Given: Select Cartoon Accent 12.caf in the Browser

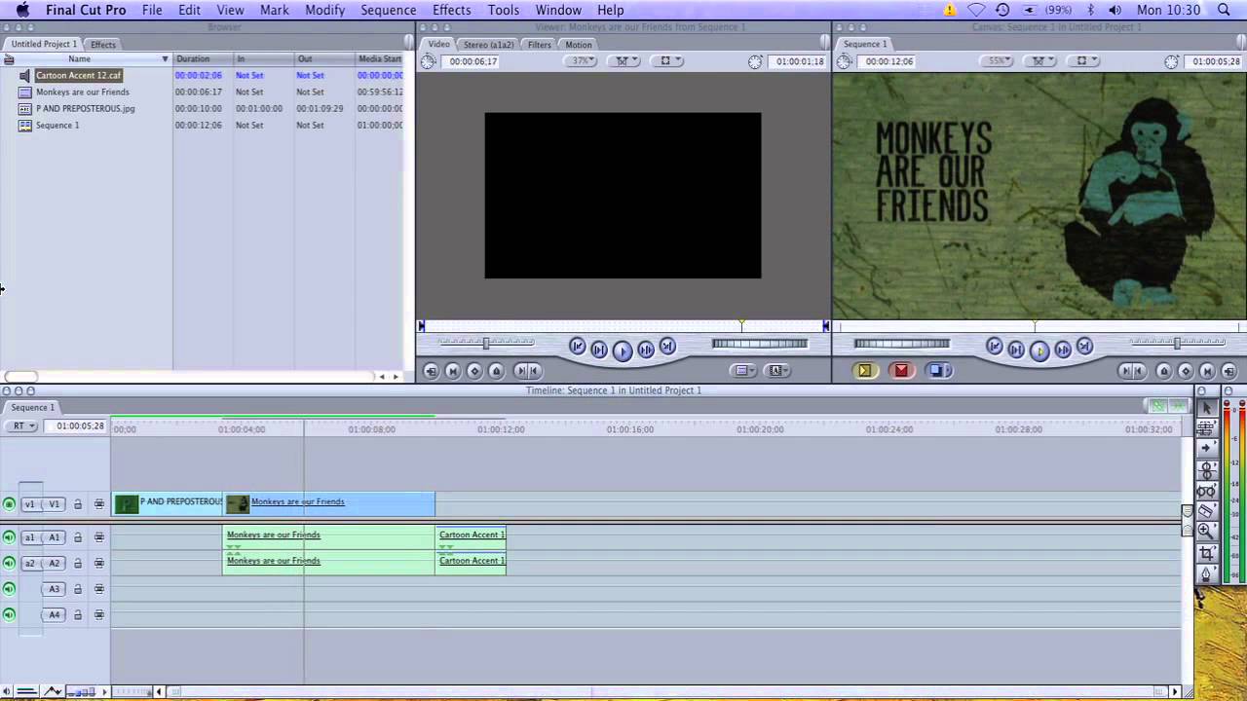Looking at the screenshot, I should 78,75.
